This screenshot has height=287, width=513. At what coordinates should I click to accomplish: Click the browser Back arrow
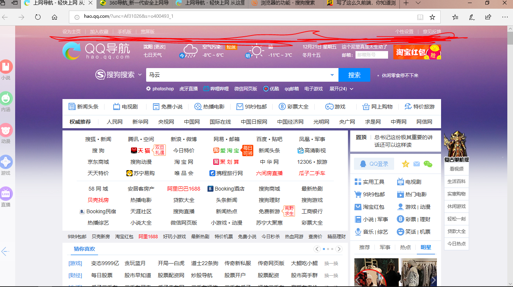pos(5,17)
